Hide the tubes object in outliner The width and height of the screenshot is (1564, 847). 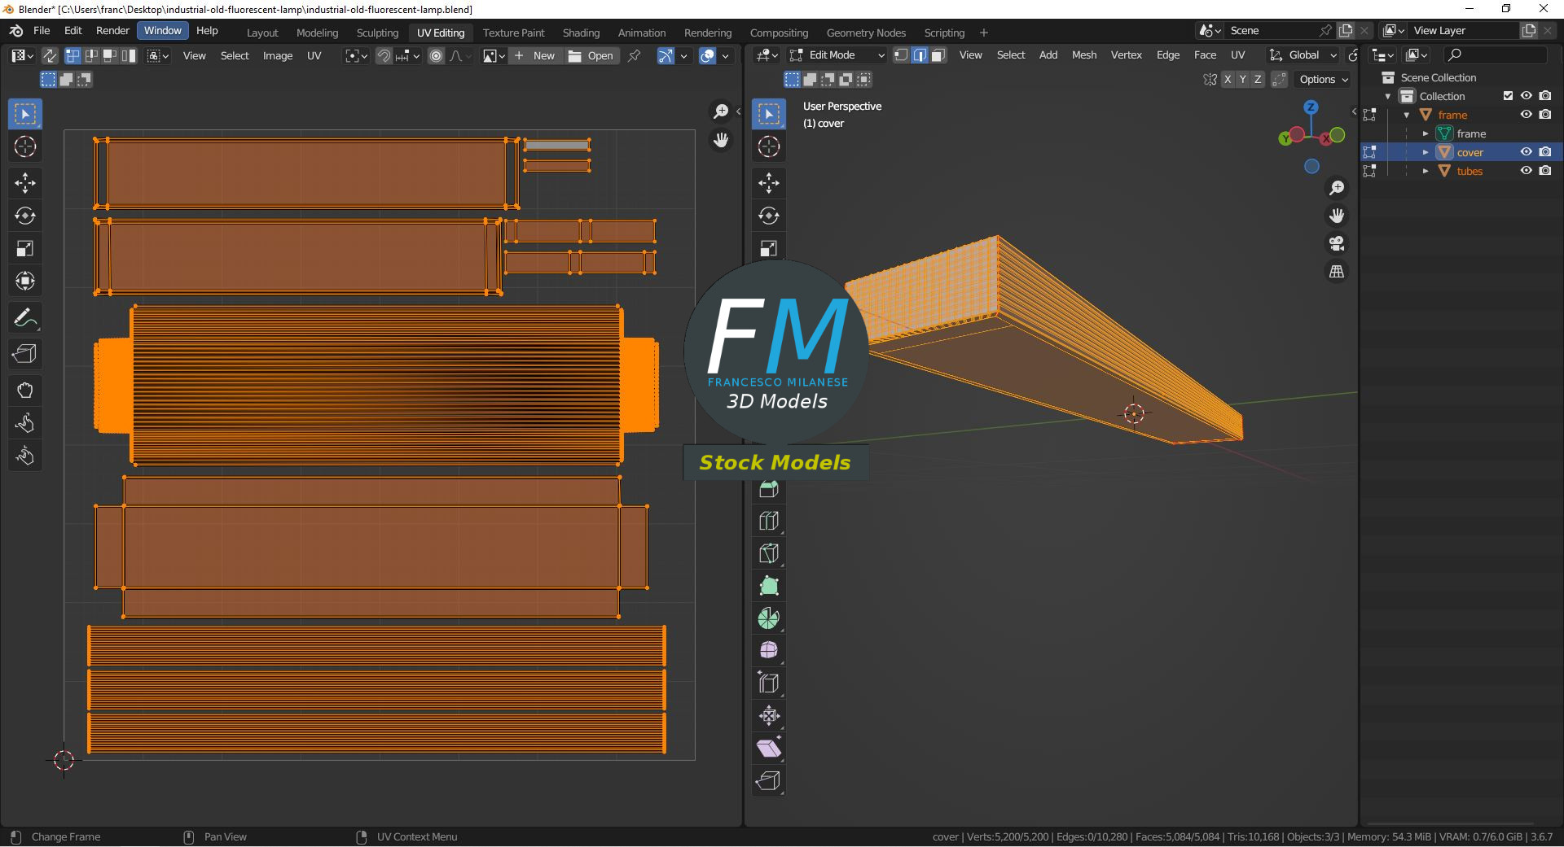1527,171
